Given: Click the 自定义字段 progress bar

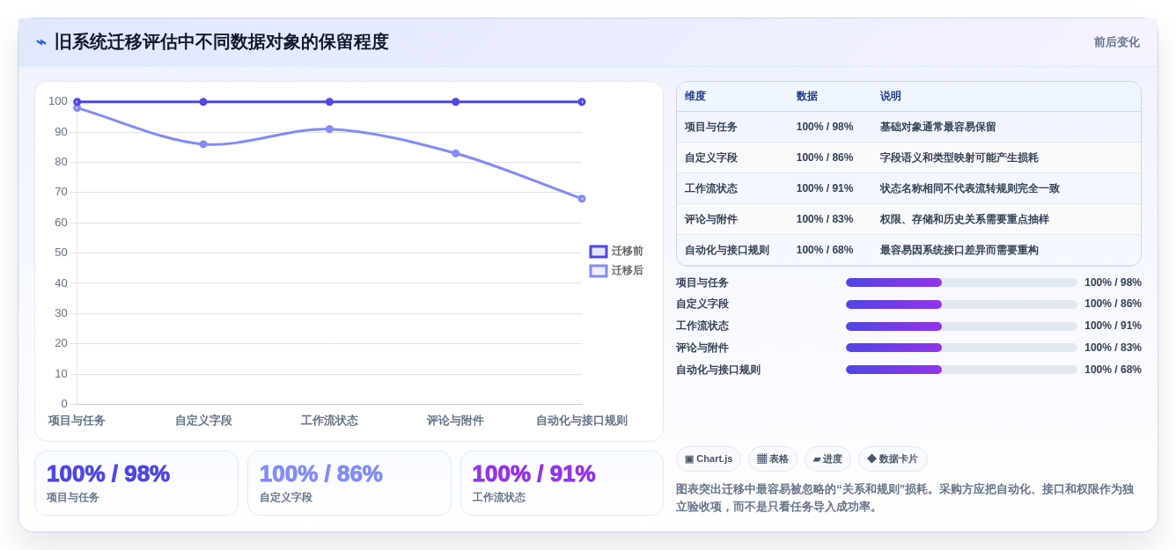Looking at the screenshot, I should (961, 304).
